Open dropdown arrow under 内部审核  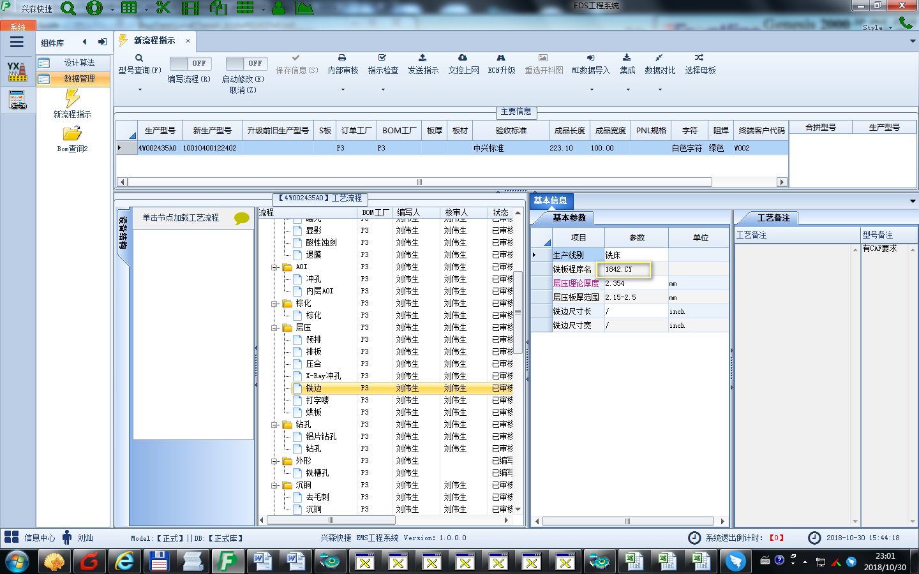tap(343, 89)
